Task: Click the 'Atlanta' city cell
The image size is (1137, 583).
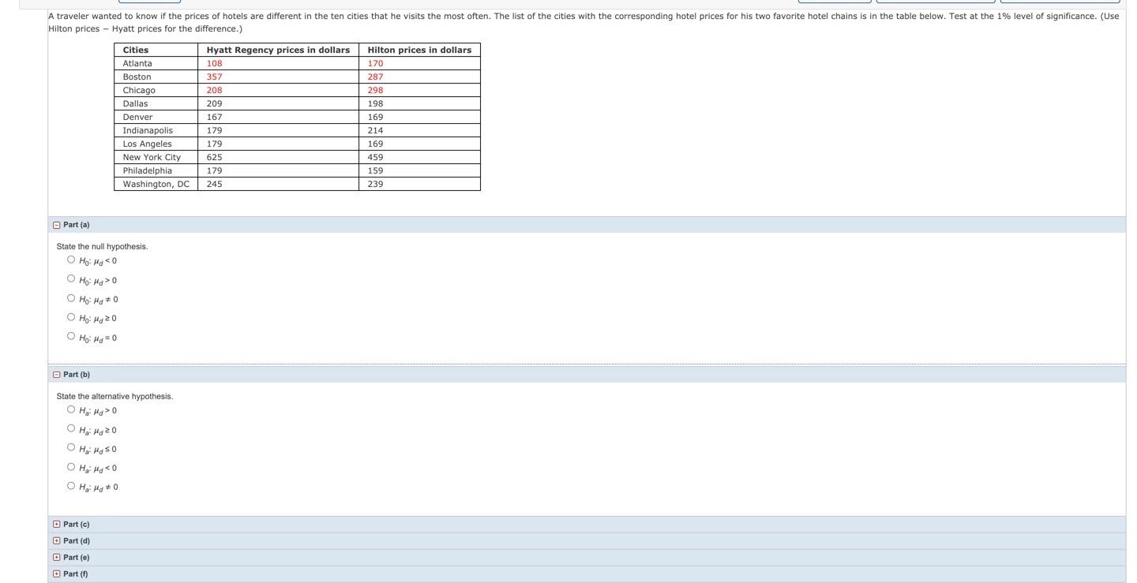Action: tap(156, 63)
